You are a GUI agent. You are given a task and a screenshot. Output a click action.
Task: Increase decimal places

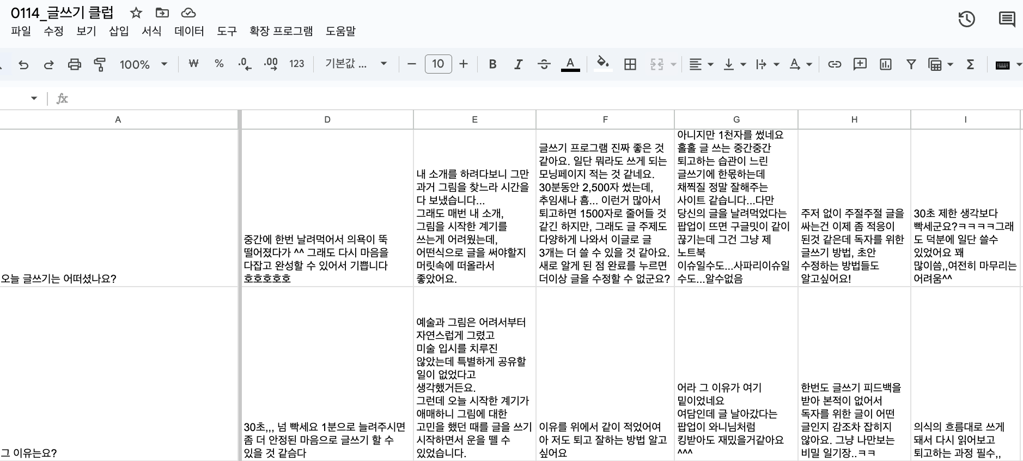point(271,64)
